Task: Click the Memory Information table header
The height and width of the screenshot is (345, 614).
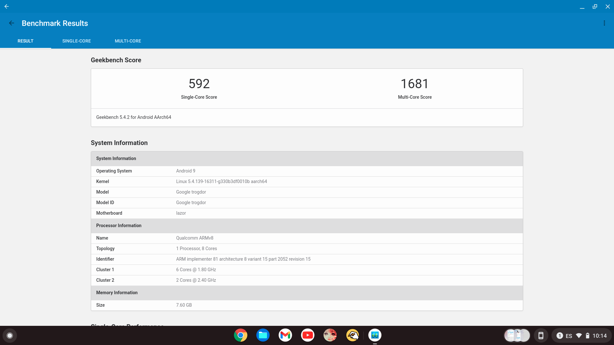Action: click(307, 293)
